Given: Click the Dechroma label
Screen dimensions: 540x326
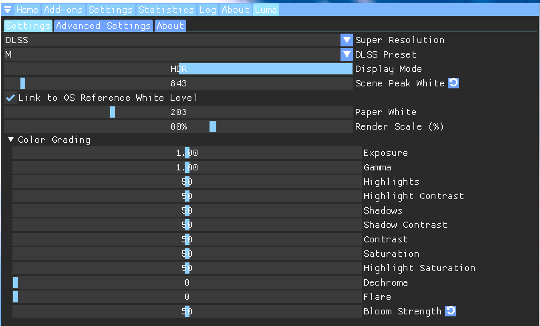Looking at the screenshot, I should pyautogui.click(x=386, y=282).
